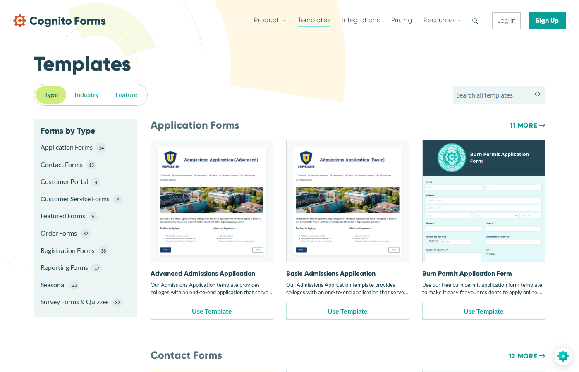Click Burn Permit Application Form title
This screenshot has height=372, width=579.
coord(467,274)
